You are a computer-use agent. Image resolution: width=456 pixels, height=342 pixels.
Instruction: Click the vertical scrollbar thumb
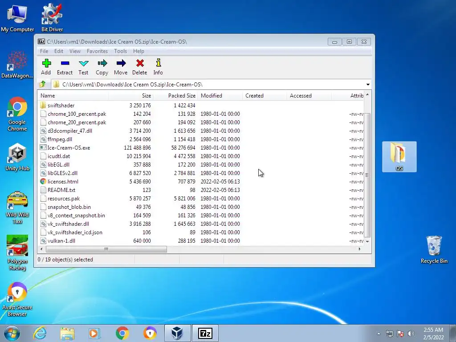(x=367, y=175)
